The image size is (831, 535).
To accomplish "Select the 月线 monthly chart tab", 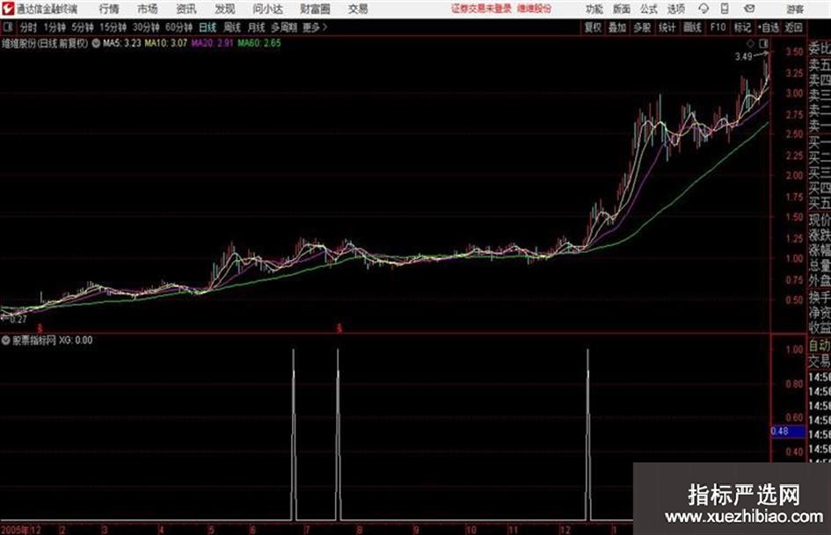I will [x=257, y=27].
